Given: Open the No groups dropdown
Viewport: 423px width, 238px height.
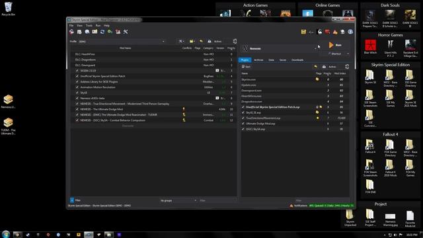Looking at the screenshot, I should [x=178, y=200].
